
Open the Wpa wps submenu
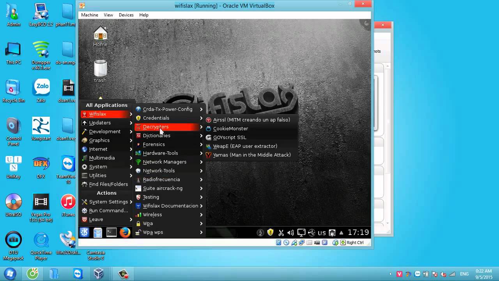(169, 232)
